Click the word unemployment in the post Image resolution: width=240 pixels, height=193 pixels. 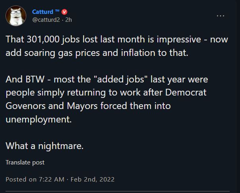pyautogui.click(x=39, y=119)
